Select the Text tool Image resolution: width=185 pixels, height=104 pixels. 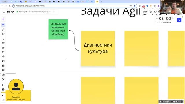pos(3,38)
